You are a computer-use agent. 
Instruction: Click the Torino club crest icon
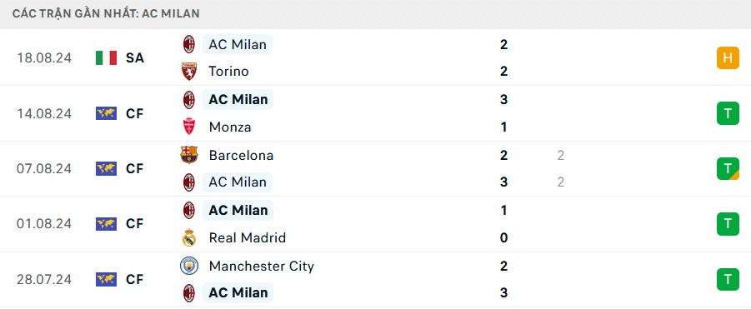tap(188, 72)
